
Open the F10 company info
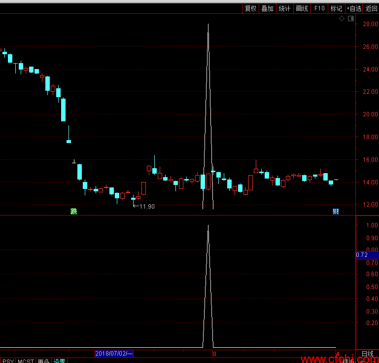pos(319,9)
